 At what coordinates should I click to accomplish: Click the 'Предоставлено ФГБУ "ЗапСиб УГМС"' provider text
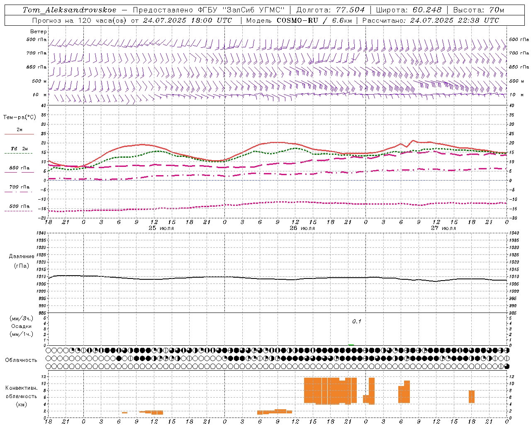209,10
